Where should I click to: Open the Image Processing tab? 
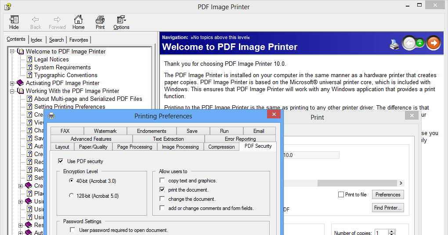coord(180,146)
